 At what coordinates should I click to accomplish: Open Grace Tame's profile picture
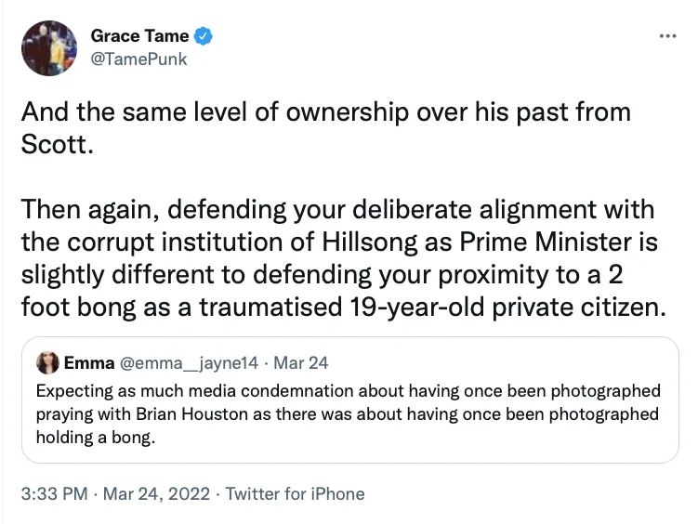click(48, 48)
